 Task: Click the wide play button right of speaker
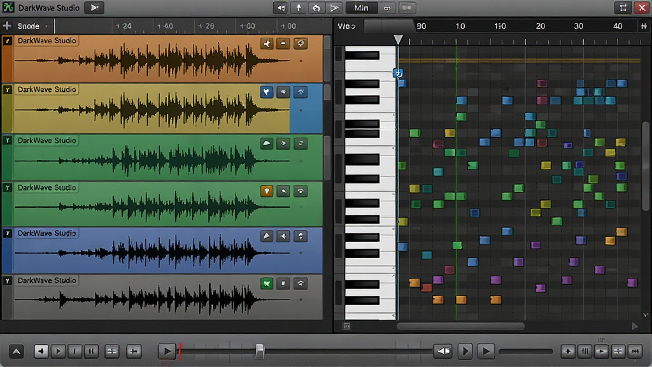pos(486,352)
